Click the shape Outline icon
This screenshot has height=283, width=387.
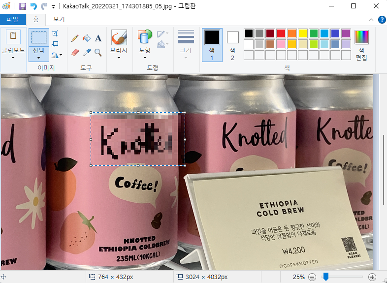coord(161,34)
